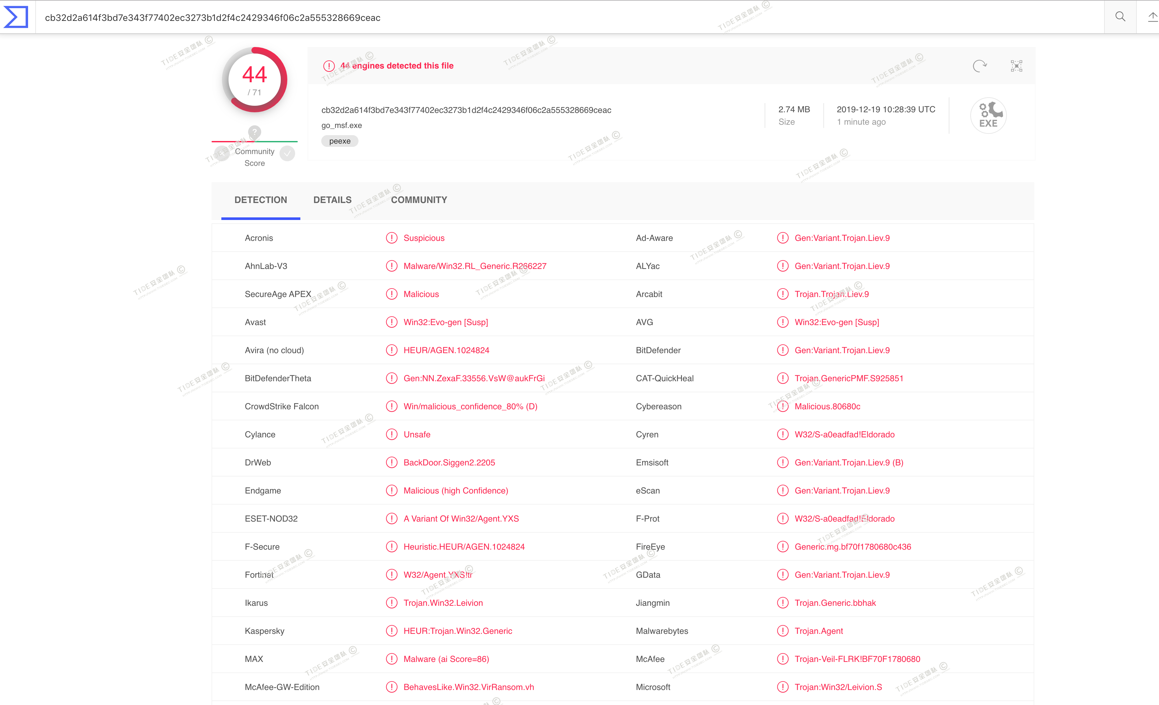Click the VirusTotal logo icon
The height and width of the screenshot is (705, 1159).
pyautogui.click(x=16, y=17)
